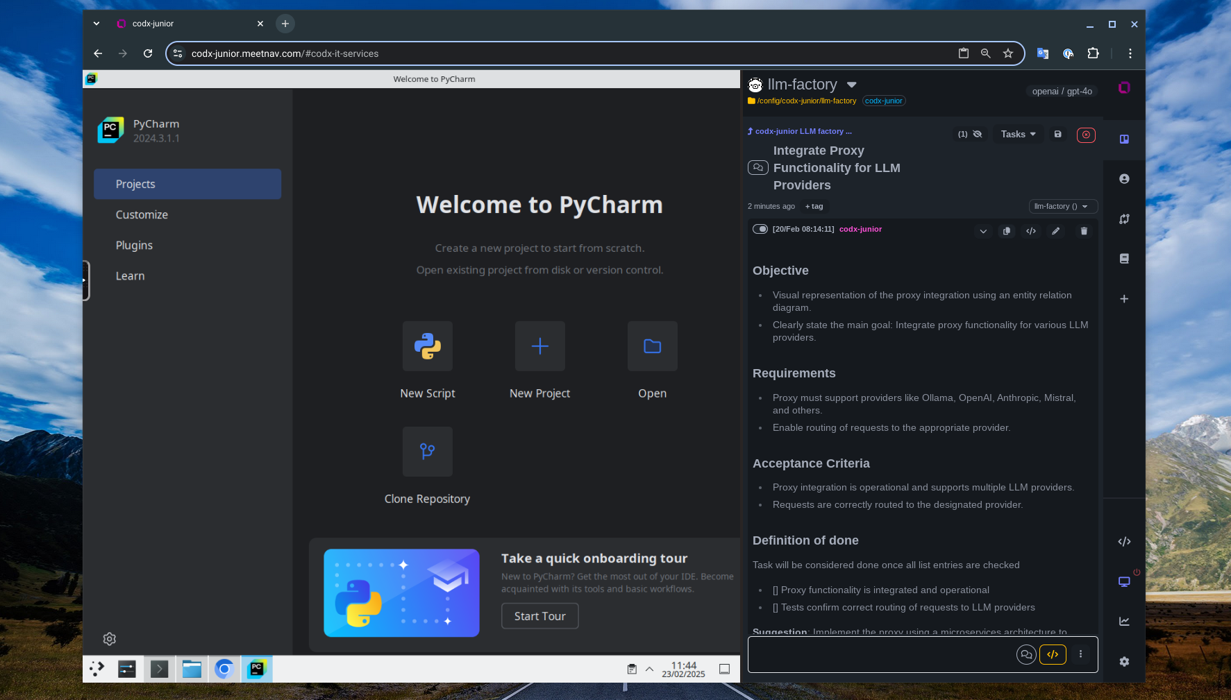Click the save icon in the task header
Image resolution: width=1231 pixels, height=700 pixels.
(1057, 134)
